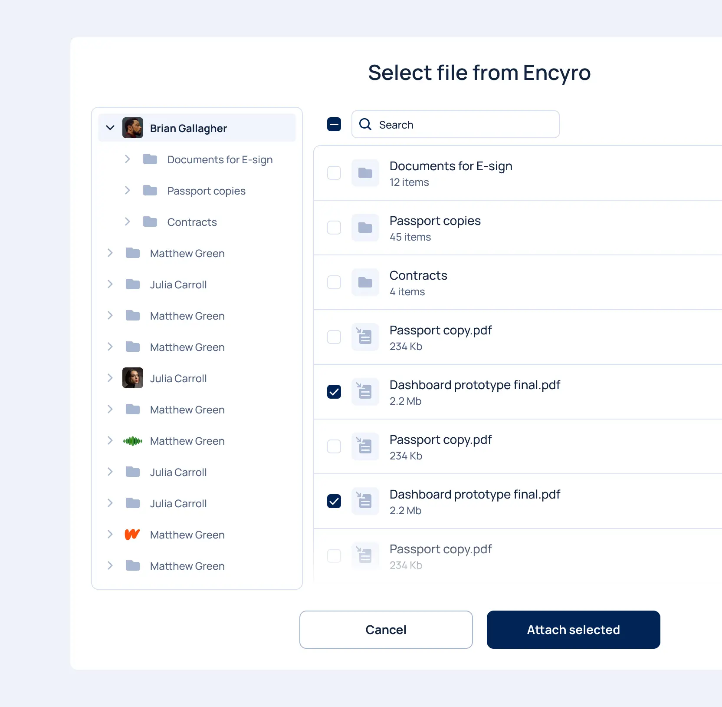Select the Documents for E-sign label in the tree

(220, 160)
